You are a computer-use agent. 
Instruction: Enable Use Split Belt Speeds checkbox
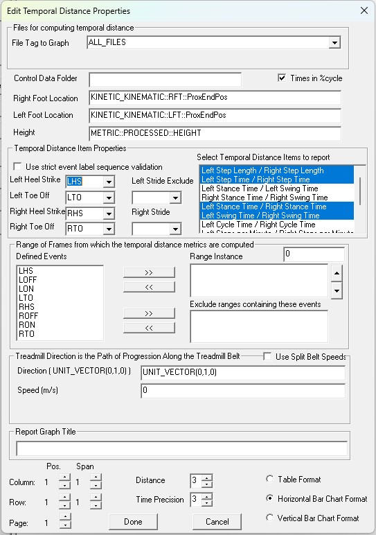click(x=267, y=357)
